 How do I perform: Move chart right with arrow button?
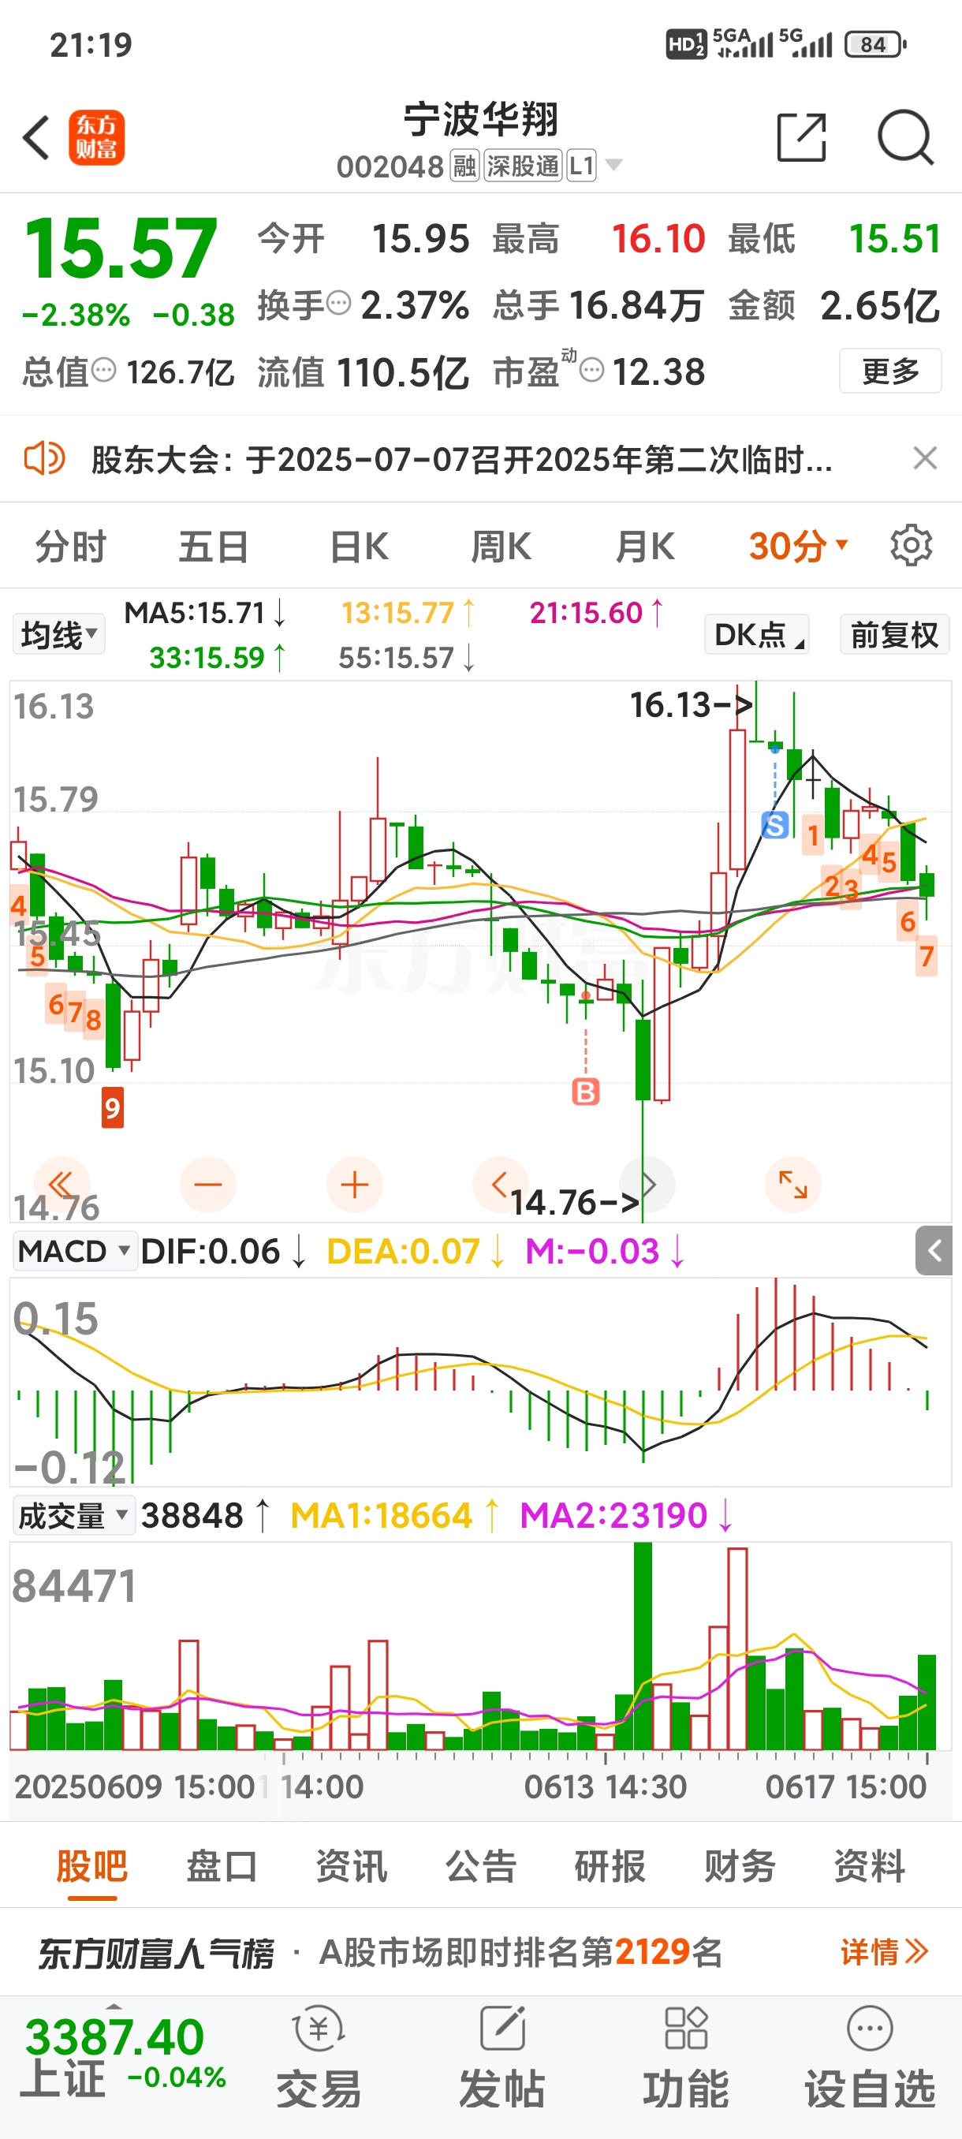tap(648, 1184)
